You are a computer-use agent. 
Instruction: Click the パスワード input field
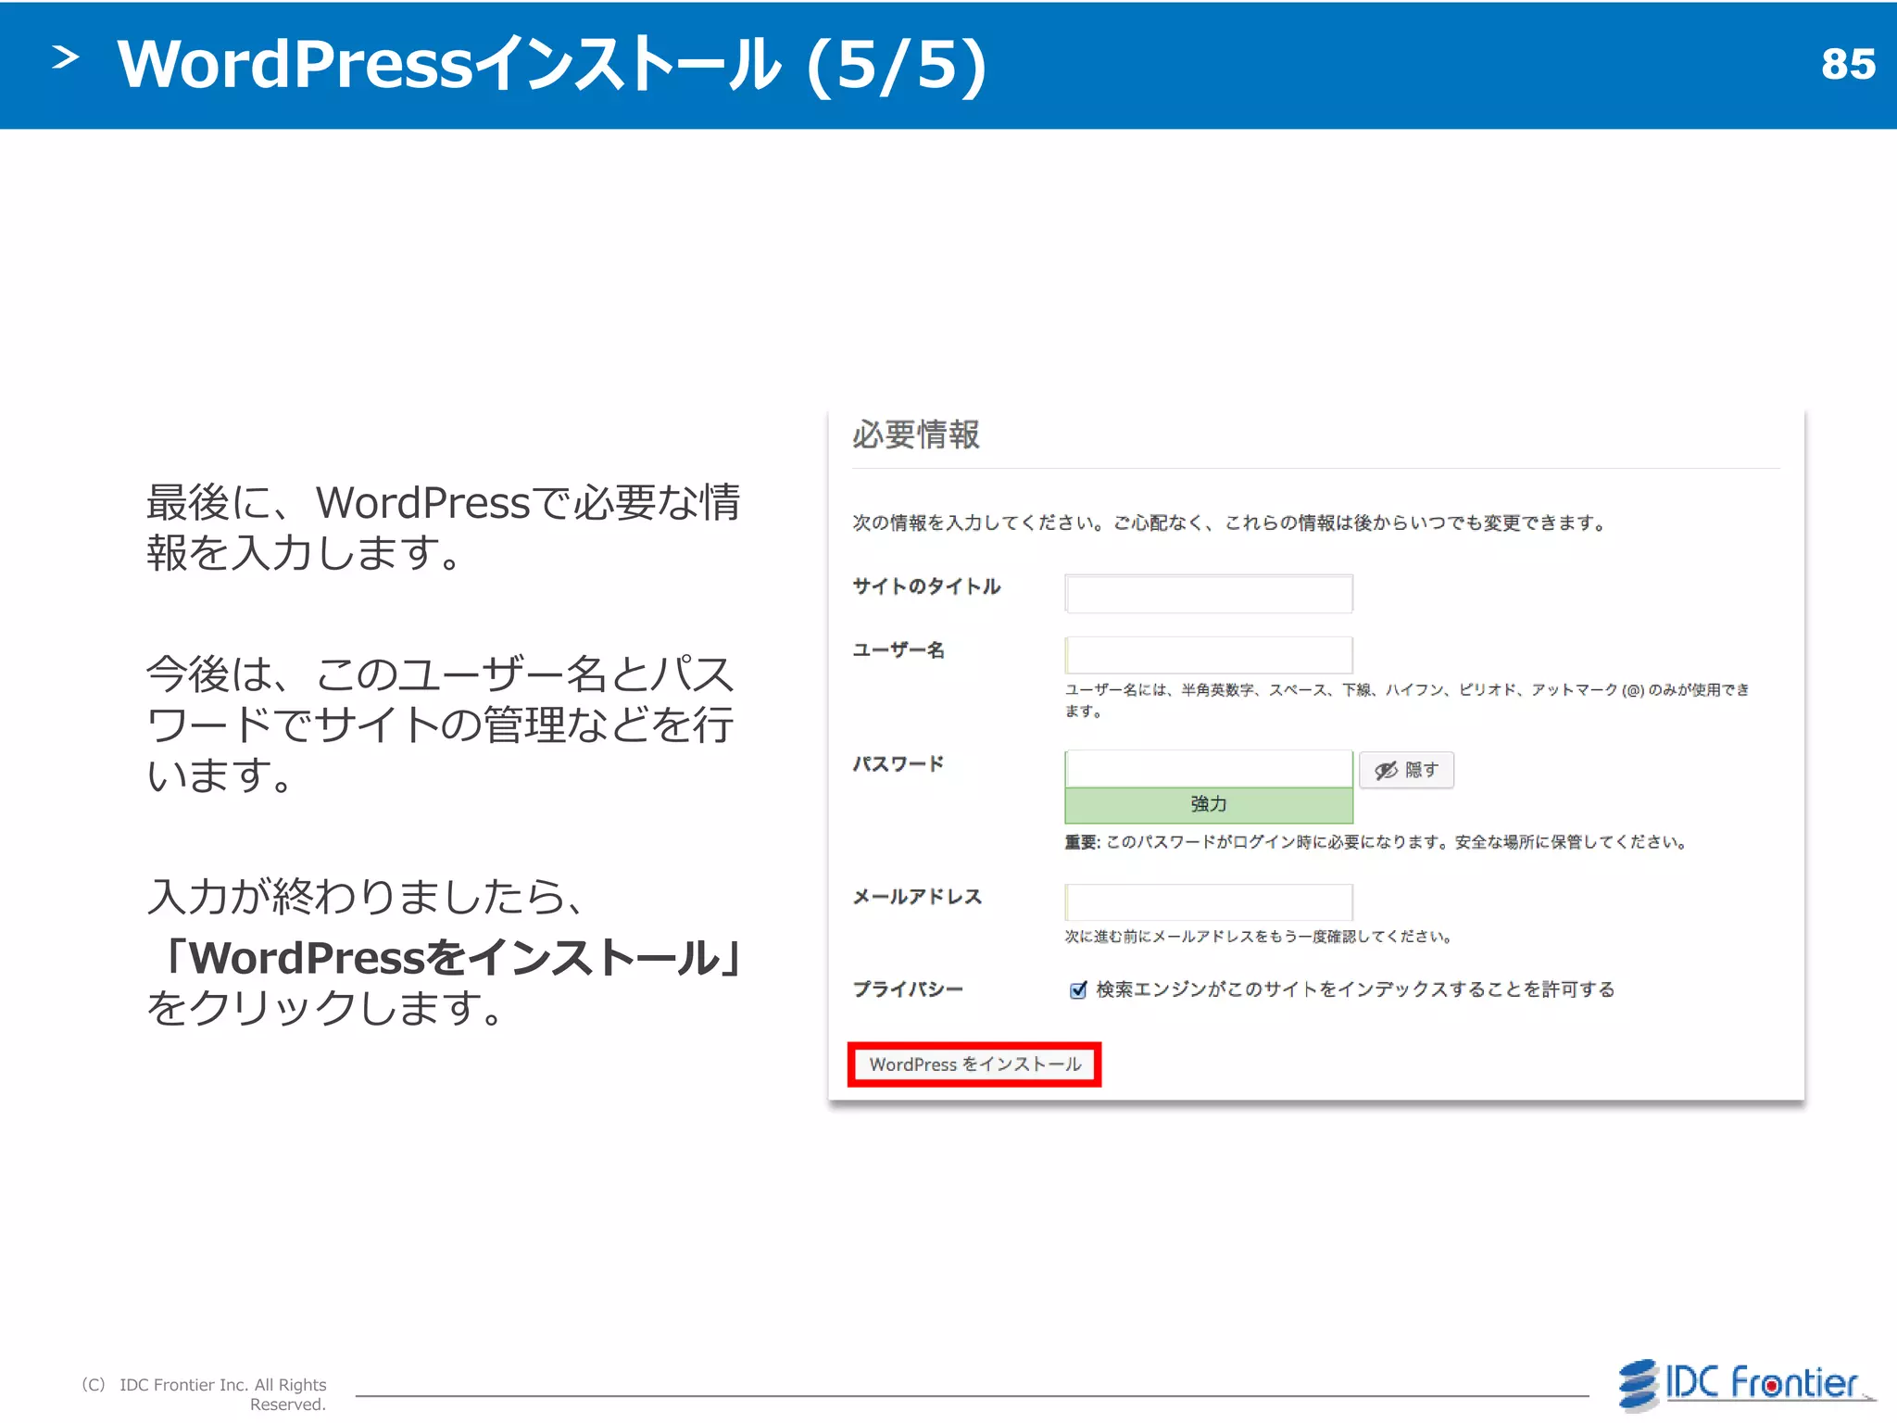click(x=1209, y=769)
